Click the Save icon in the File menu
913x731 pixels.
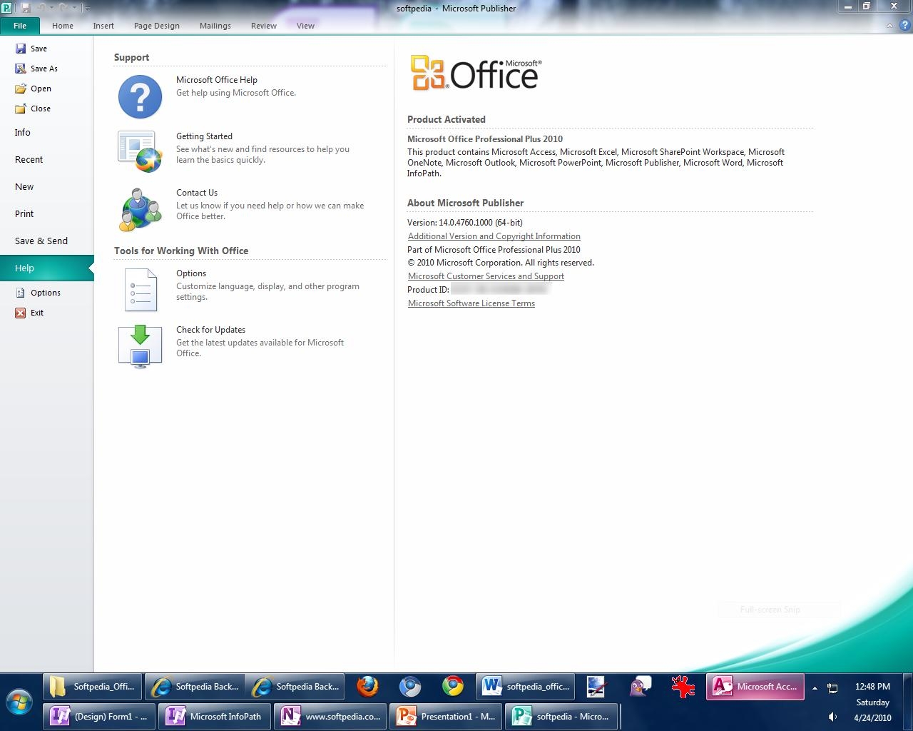(x=21, y=49)
